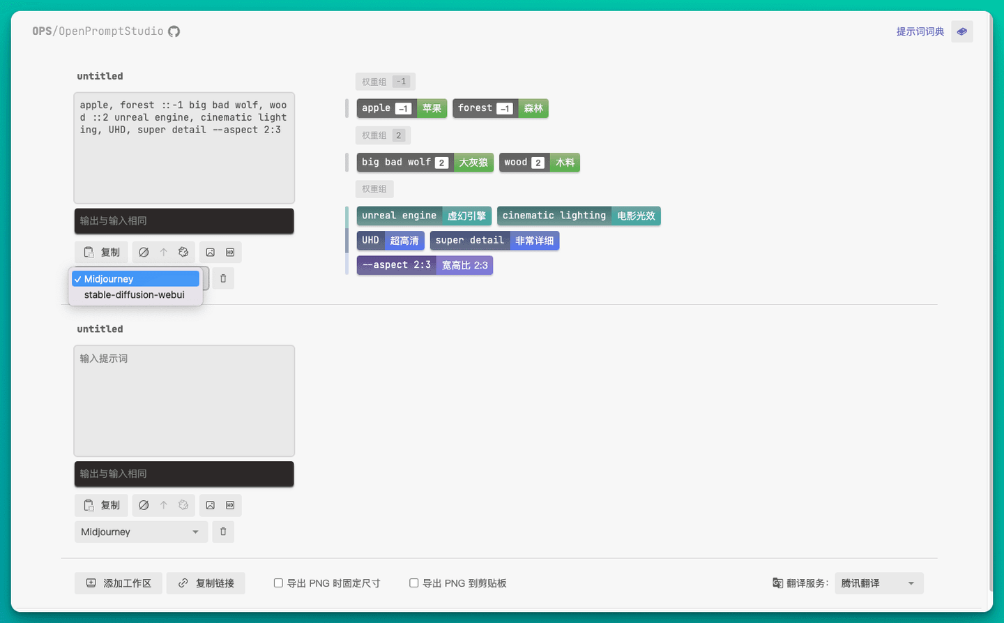Image resolution: width=1004 pixels, height=623 pixels.
Task: Enable 导出 PNG 到剪贴板 checkbox
Action: pos(413,583)
